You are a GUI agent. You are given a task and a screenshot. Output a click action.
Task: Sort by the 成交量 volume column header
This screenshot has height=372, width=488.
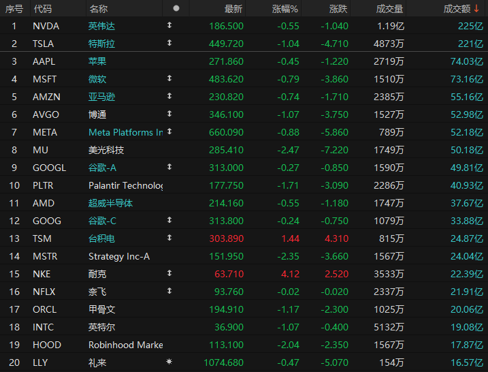[389, 9]
